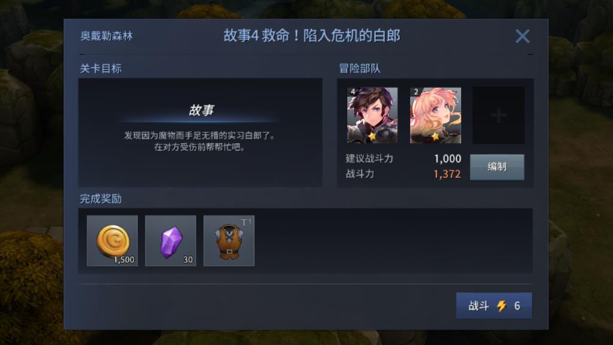
Task: Click the 奥戴勒森林 location label
Action: [107, 36]
